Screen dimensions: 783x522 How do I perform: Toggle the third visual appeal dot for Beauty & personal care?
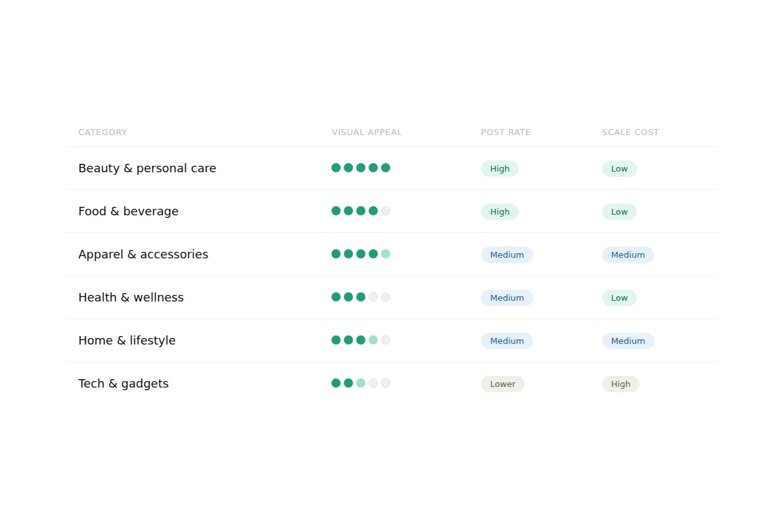click(x=360, y=168)
